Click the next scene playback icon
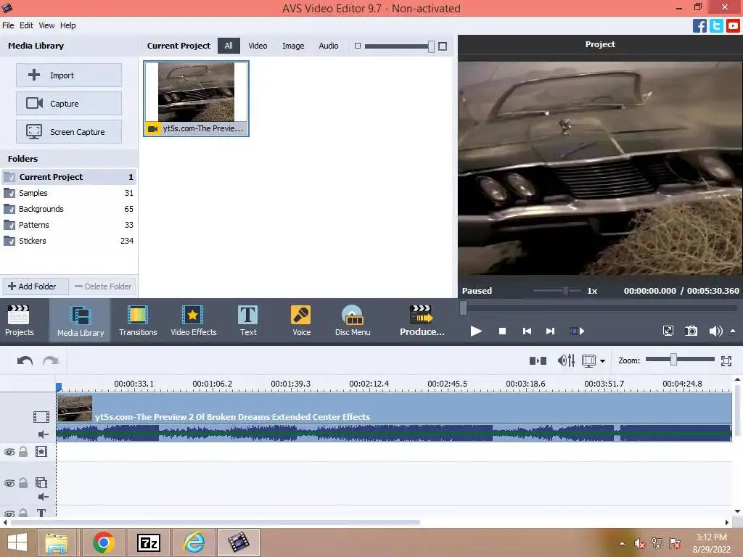 coord(577,331)
